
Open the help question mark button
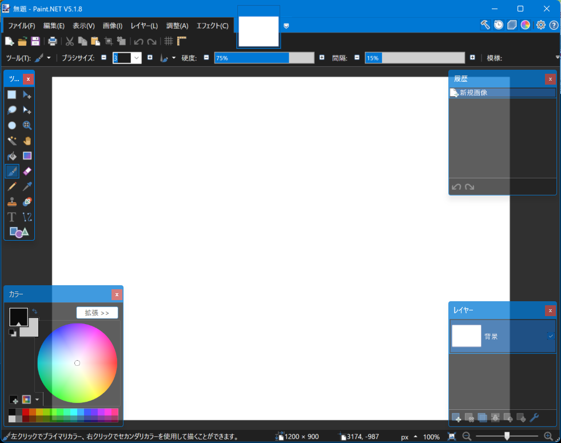click(x=554, y=25)
